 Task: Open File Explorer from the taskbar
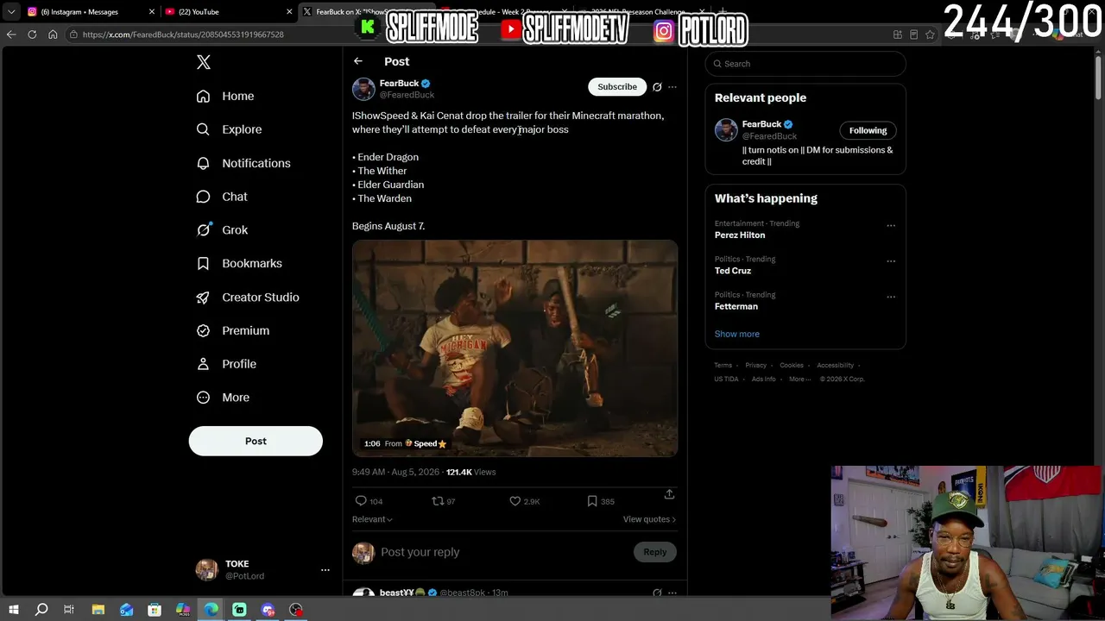tap(98, 610)
